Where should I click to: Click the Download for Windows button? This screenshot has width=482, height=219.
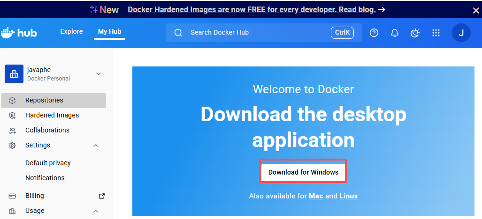point(303,172)
